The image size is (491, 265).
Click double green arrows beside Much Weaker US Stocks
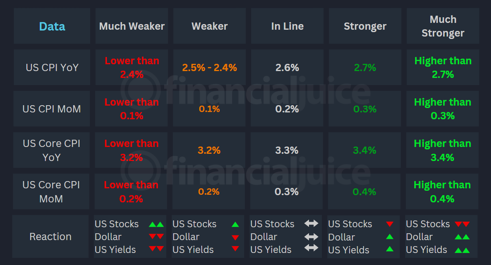(156, 224)
